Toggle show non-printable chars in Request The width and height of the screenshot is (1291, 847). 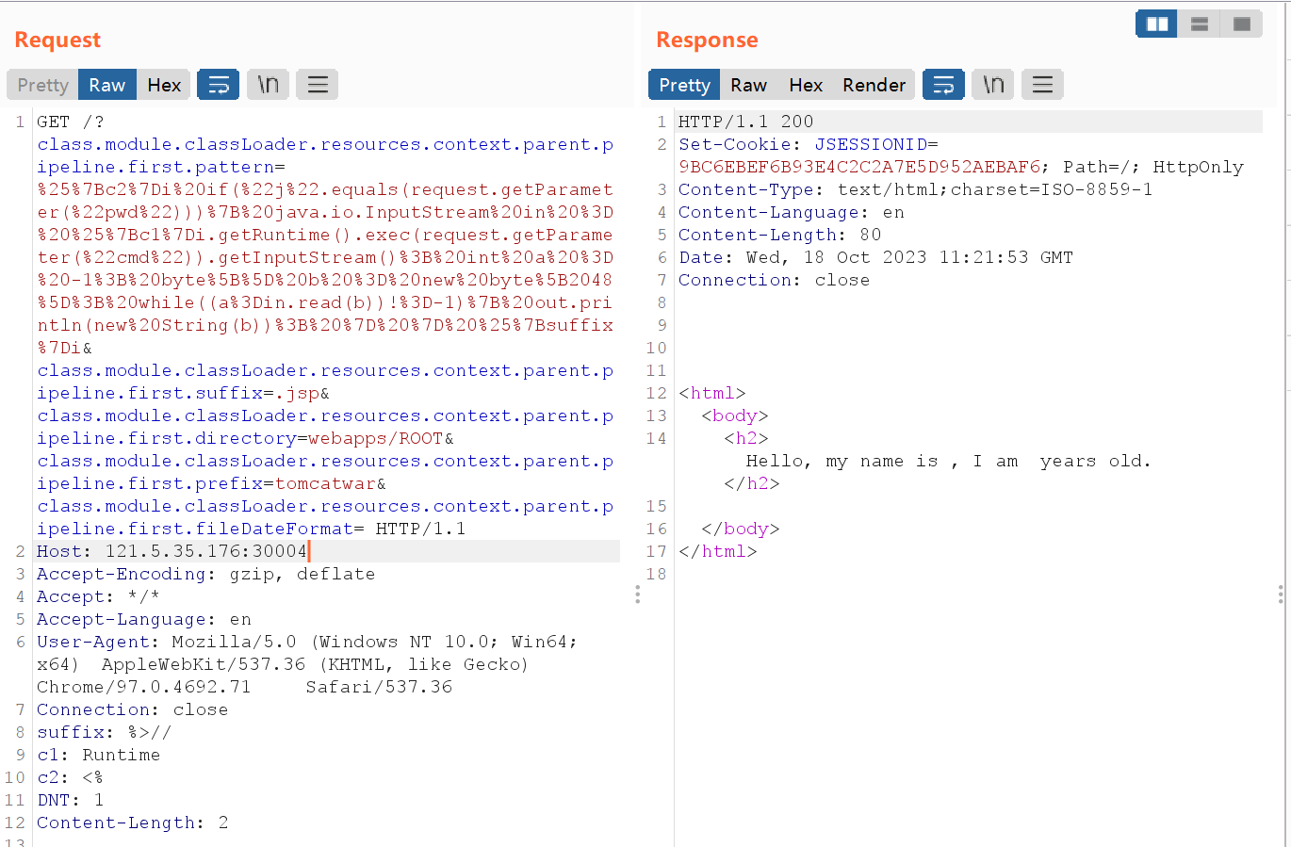click(269, 85)
